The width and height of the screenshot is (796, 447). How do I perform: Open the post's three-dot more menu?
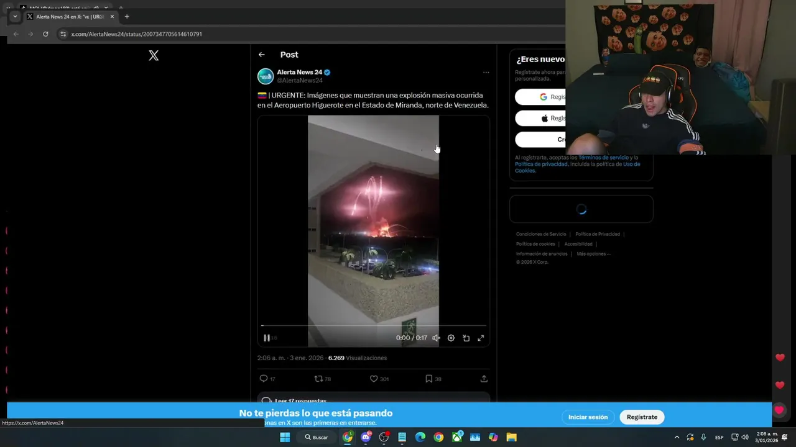coord(486,73)
